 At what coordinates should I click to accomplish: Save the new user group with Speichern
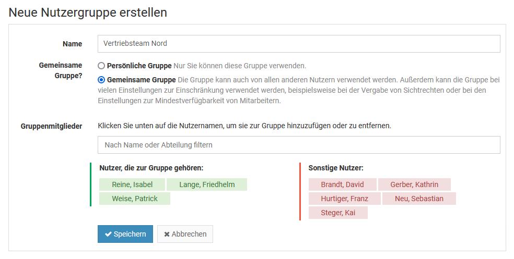[x=125, y=235]
